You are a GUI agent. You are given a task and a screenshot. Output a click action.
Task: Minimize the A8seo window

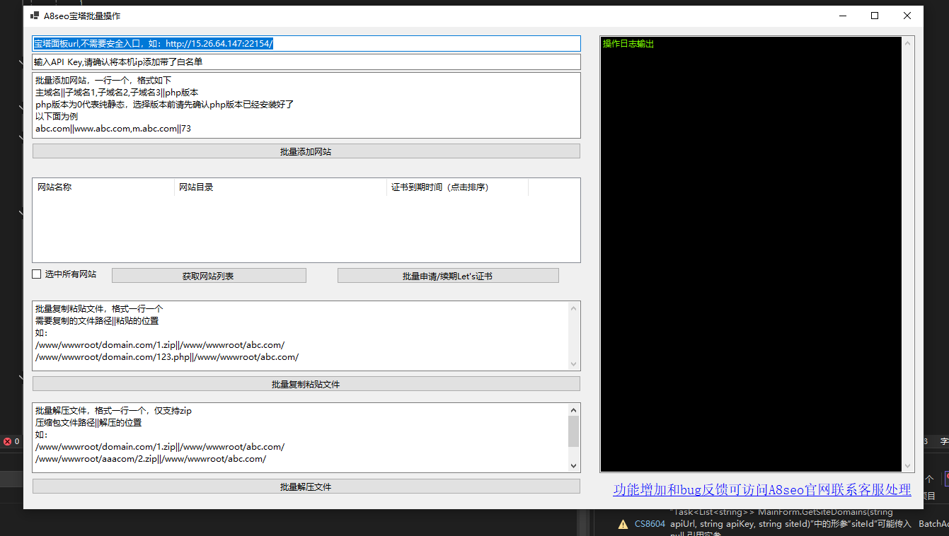coord(842,16)
